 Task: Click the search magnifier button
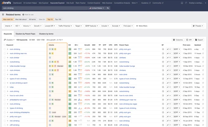point(108,8)
